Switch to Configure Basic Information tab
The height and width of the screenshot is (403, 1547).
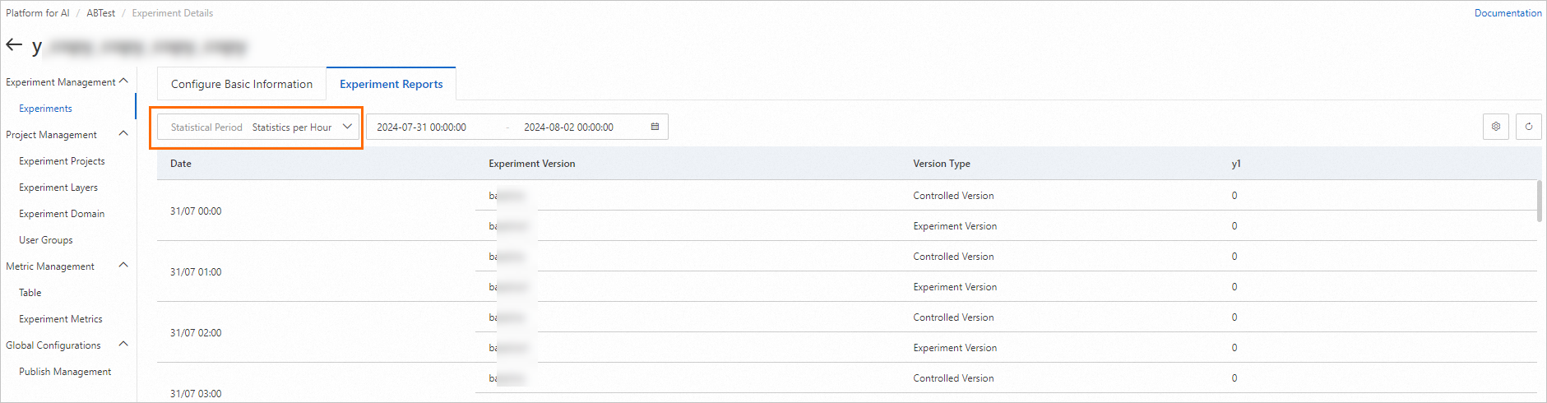pos(242,84)
